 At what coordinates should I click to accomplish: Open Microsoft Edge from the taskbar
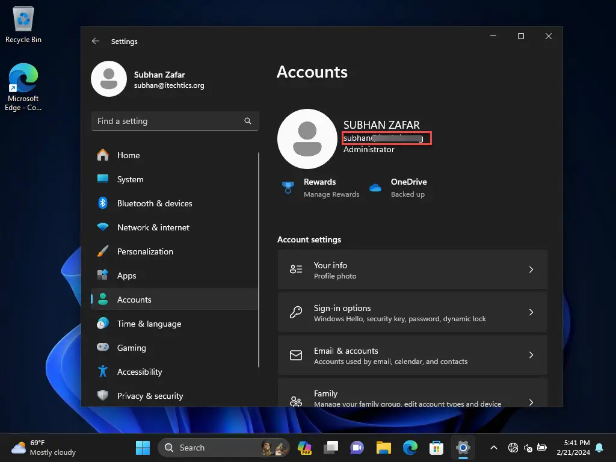(410, 448)
